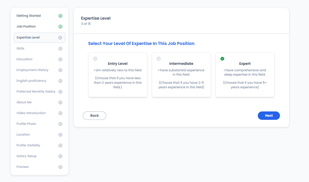Click the Back button
This screenshot has height=182, width=309.
point(94,116)
